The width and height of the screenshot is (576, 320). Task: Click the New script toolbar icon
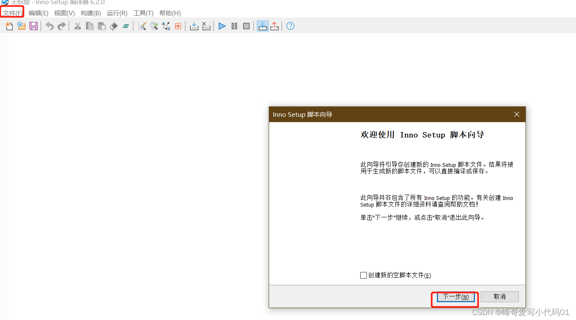click(9, 26)
